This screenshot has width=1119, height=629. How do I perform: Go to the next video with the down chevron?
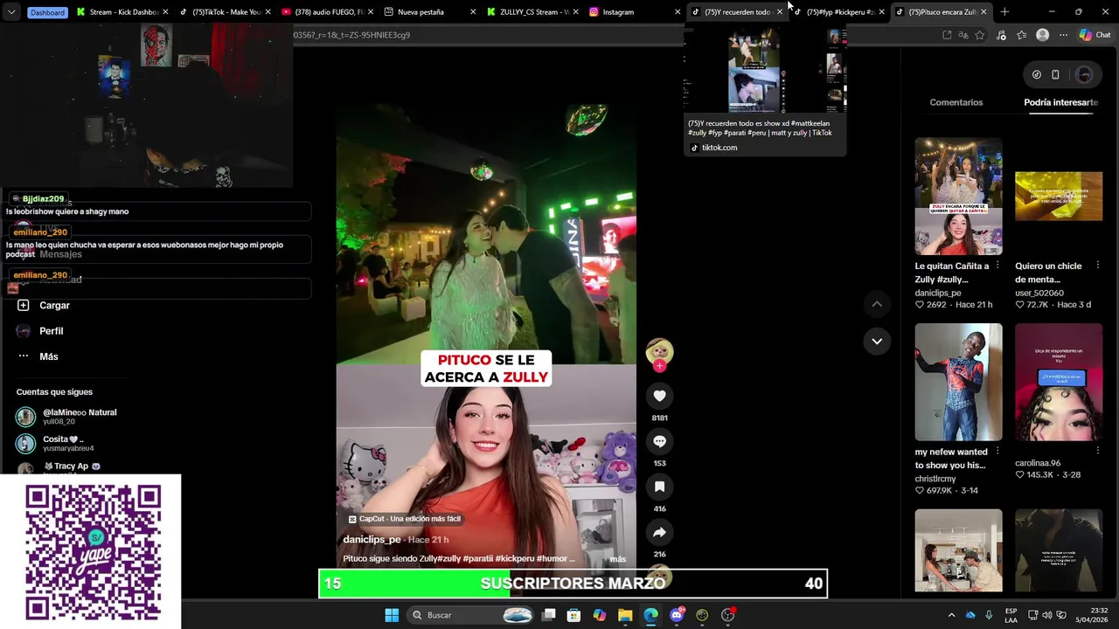877,341
